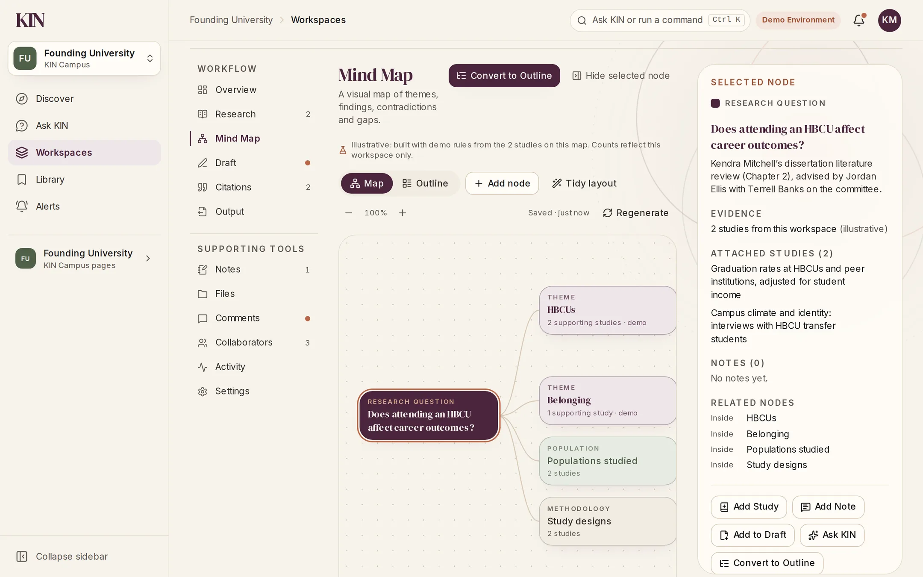923x577 pixels.
Task: Click Founding University breadcrumb link
Action: pyautogui.click(x=231, y=20)
